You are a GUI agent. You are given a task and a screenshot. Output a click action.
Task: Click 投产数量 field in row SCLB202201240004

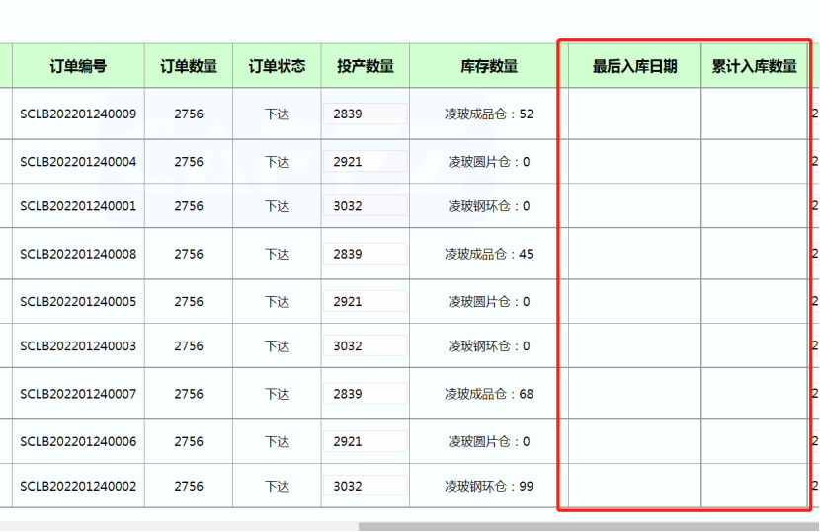(365, 162)
